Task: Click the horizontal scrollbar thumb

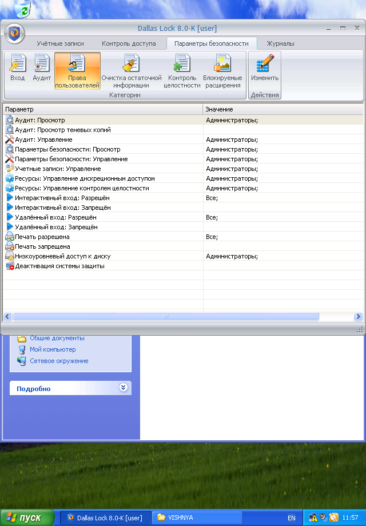Action: [x=166, y=316]
